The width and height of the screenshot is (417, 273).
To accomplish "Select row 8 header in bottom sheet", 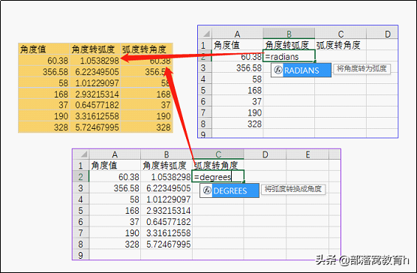I will click(x=81, y=244).
